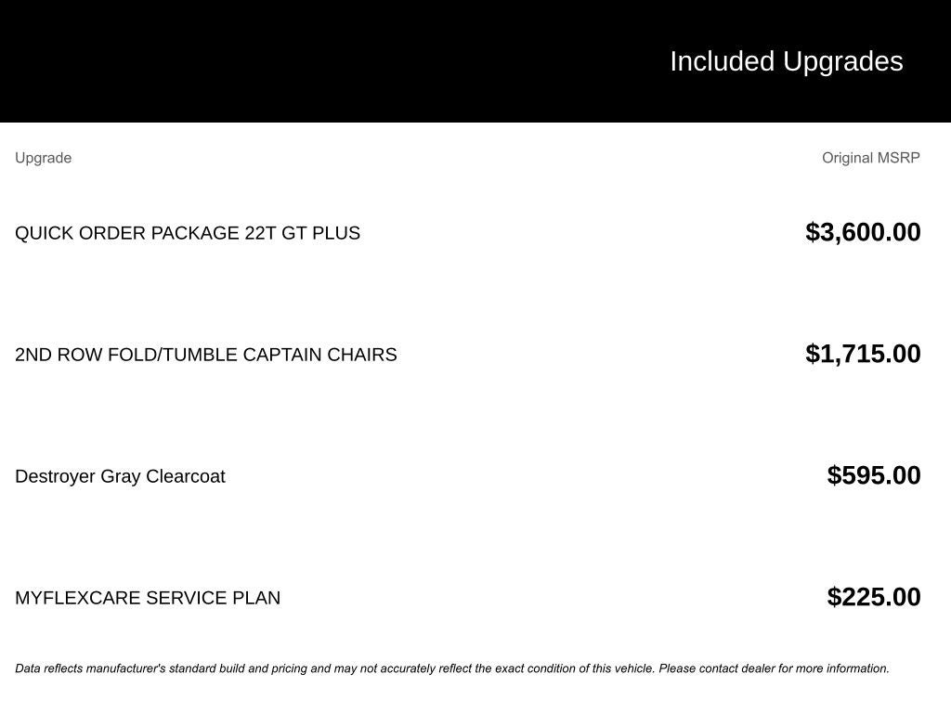Click the $1,715.00 price

point(863,354)
